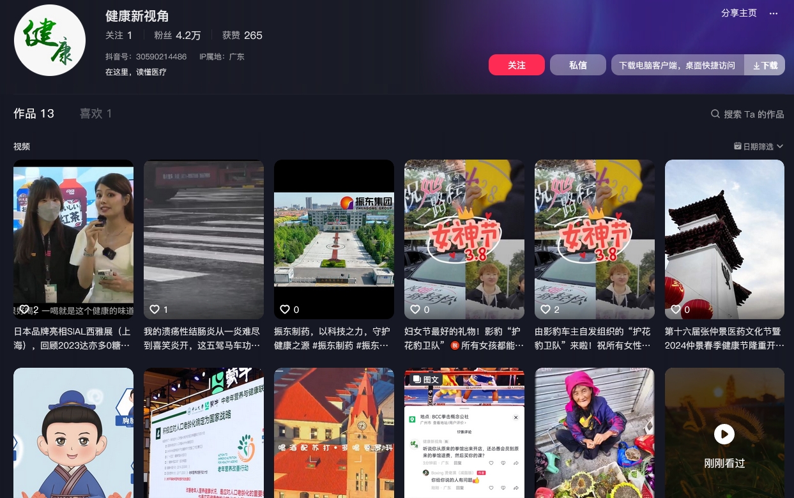Click the calendar icon beside 日期筛选
The width and height of the screenshot is (794, 498).
pyautogui.click(x=738, y=146)
